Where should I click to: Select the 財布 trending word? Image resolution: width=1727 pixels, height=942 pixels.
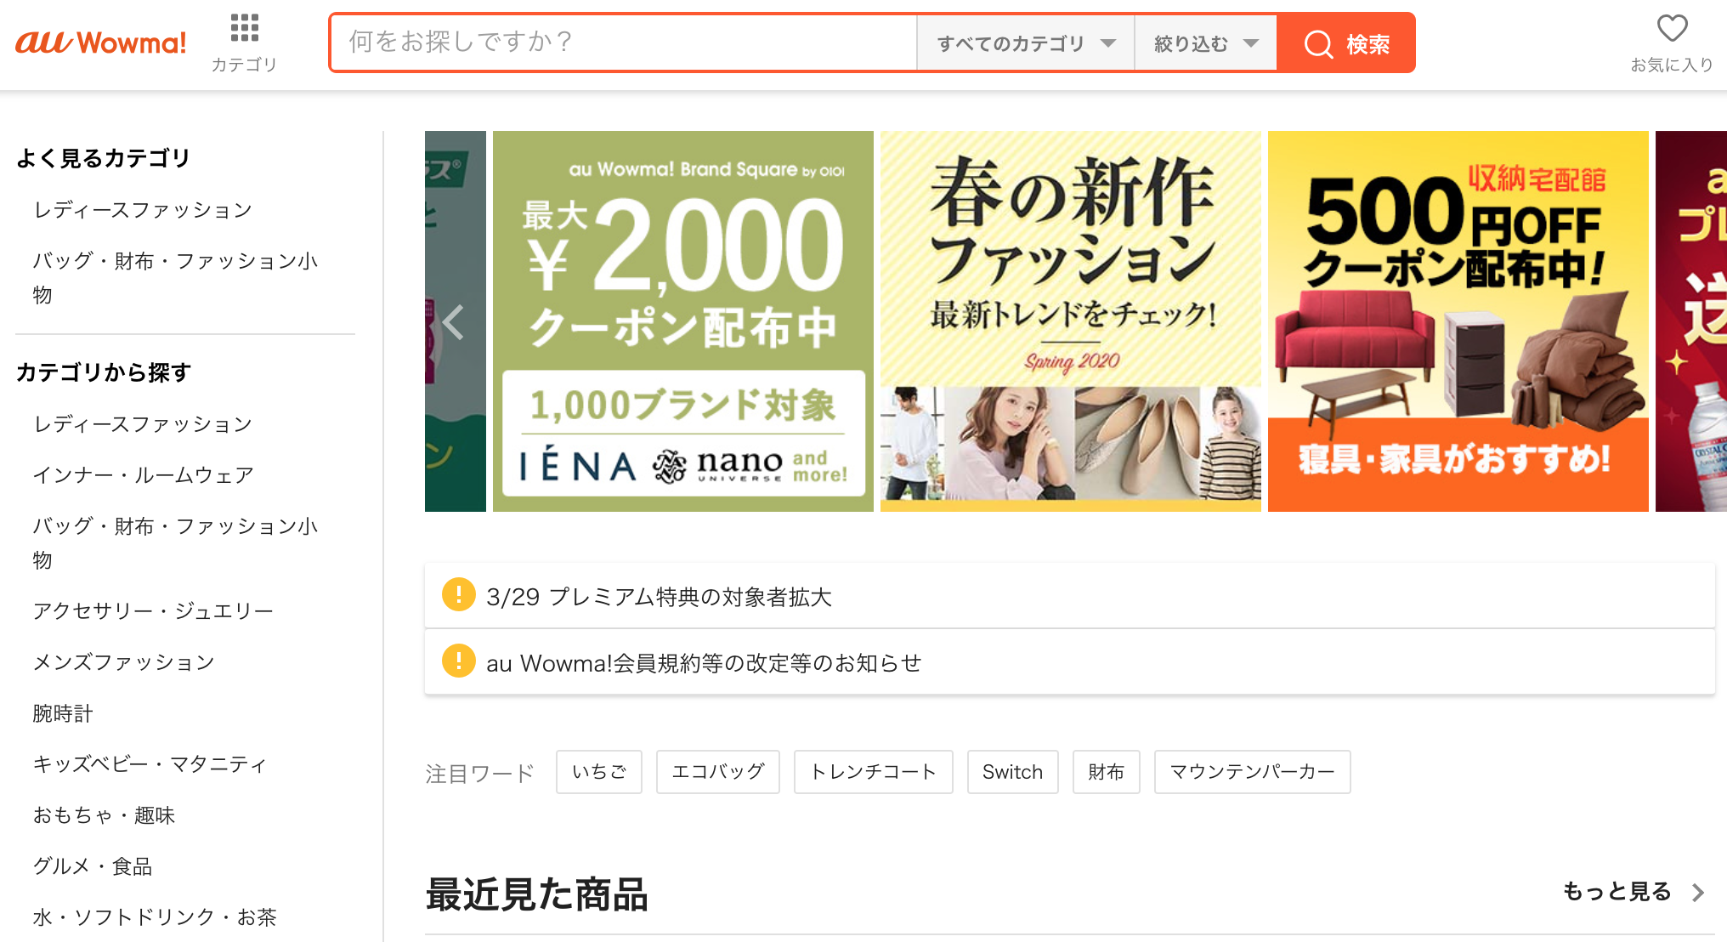[x=1107, y=772]
